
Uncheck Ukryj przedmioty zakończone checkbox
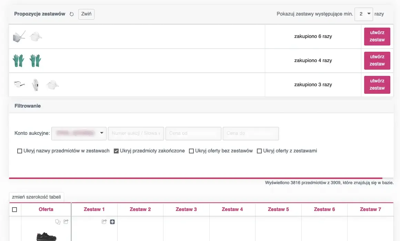(116, 151)
